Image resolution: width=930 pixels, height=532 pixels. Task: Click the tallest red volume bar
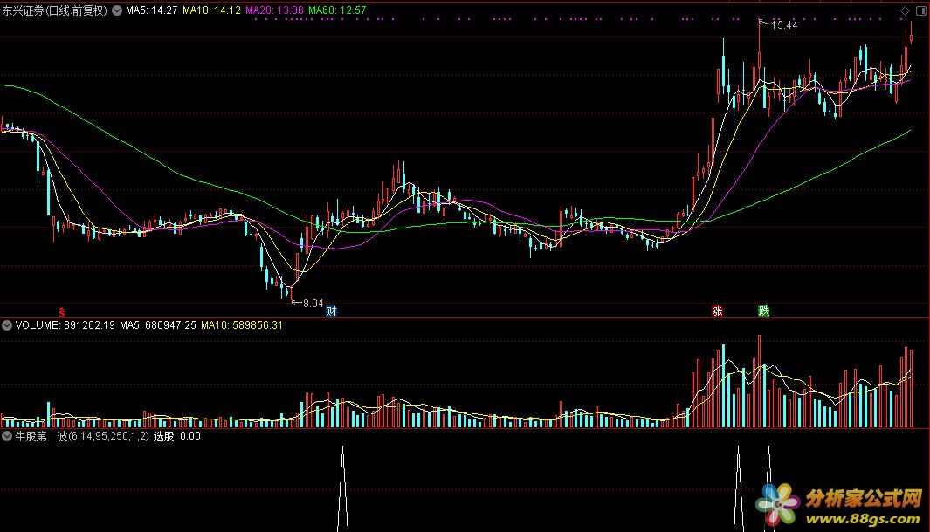pos(759,381)
